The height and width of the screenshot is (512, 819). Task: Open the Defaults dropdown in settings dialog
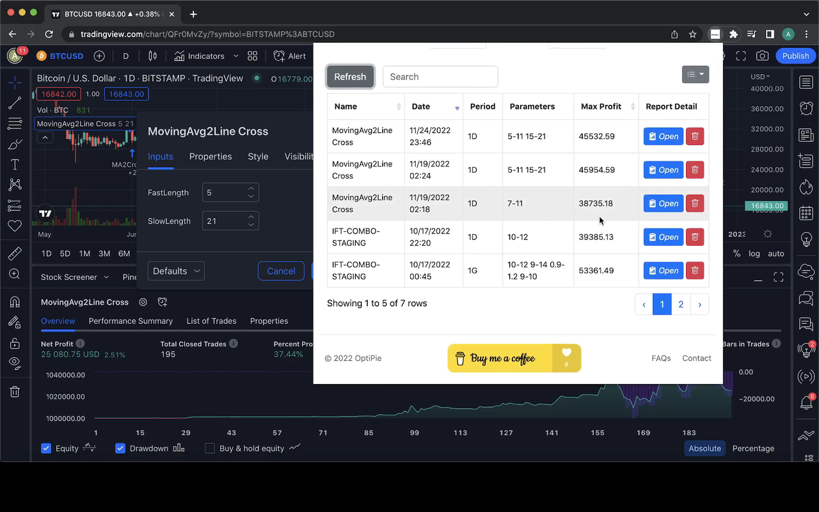point(176,271)
